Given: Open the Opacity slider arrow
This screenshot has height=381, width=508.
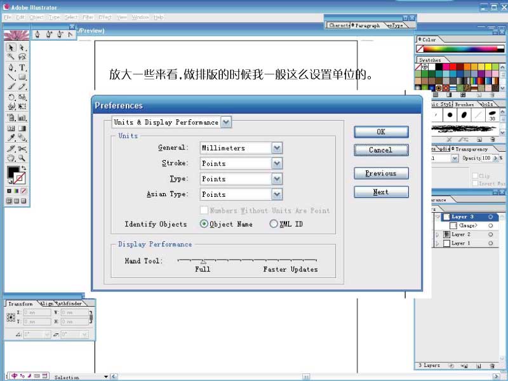Looking at the screenshot, I should pyautogui.click(x=495, y=158).
